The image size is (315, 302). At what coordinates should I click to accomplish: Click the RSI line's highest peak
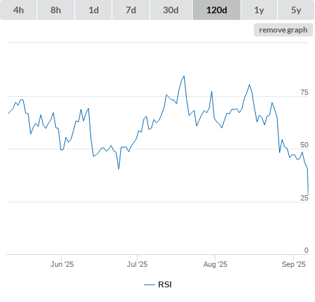point(184,76)
